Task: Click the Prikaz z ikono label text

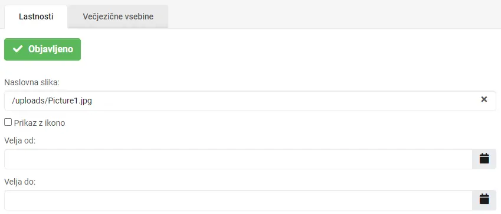Action: tap(40, 123)
